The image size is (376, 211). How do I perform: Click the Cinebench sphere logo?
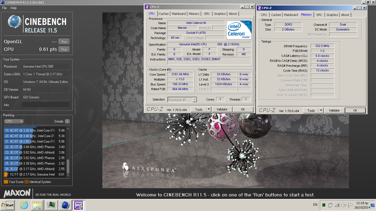(15, 22)
